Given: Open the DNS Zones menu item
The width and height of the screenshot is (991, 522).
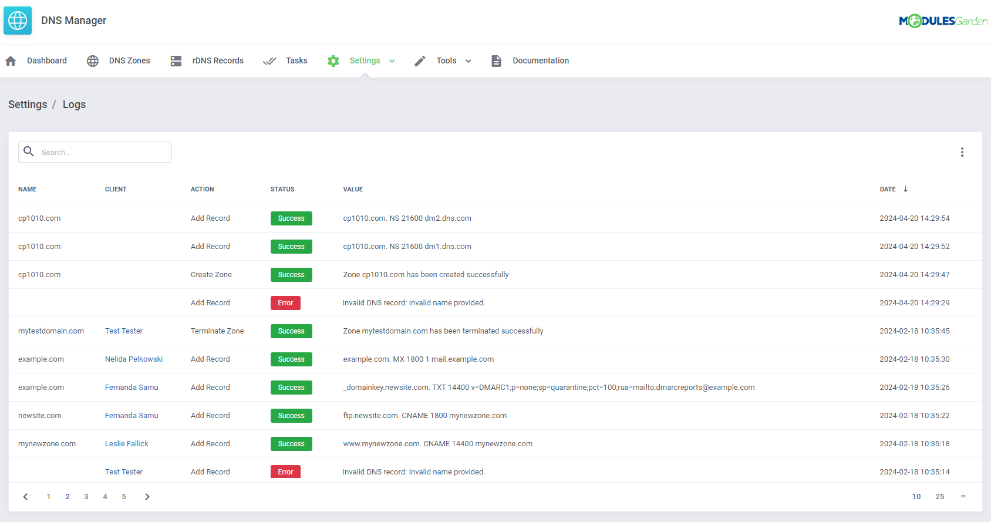Looking at the screenshot, I should pyautogui.click(x=129, y=61).
